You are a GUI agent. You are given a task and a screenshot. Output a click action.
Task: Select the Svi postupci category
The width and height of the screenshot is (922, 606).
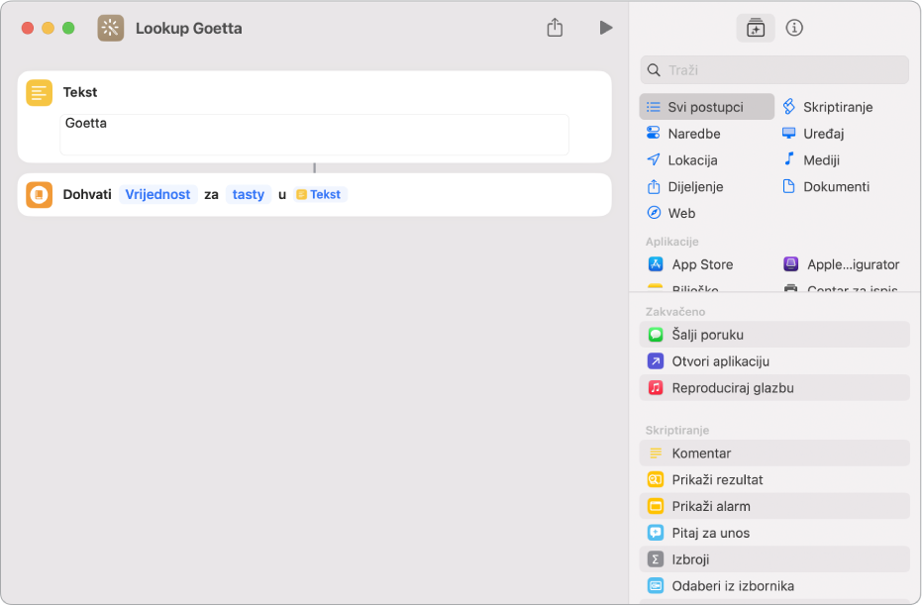coord(706,107)
